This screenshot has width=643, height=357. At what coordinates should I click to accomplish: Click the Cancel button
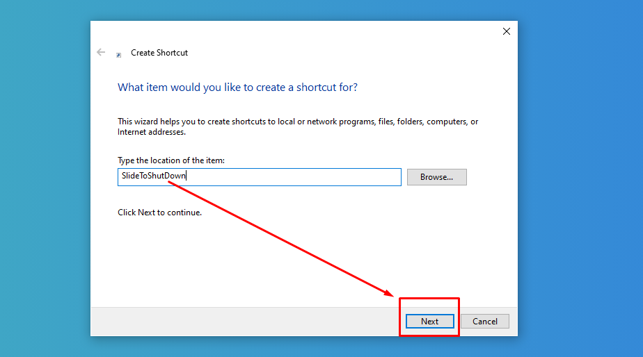click(x=485, y=322)
